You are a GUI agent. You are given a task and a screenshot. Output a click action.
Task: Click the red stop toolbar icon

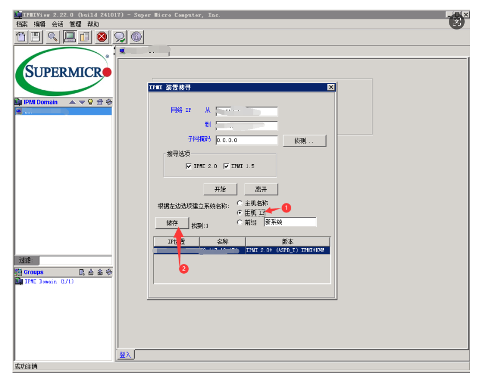pos(102,37)
